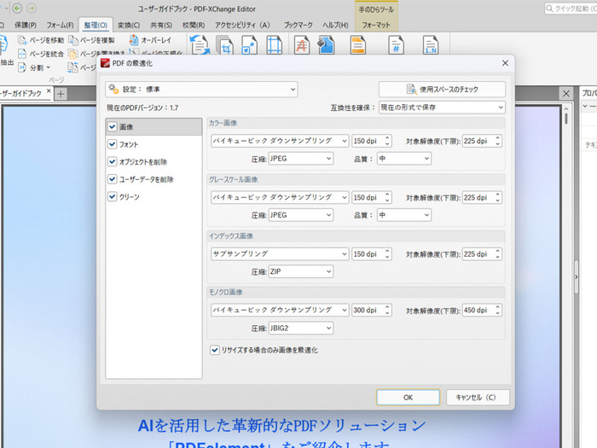Click the Duplicate Pages (ページを複製) icon
597x448 pixels.
pyautogui.click(x=73, y=40)
